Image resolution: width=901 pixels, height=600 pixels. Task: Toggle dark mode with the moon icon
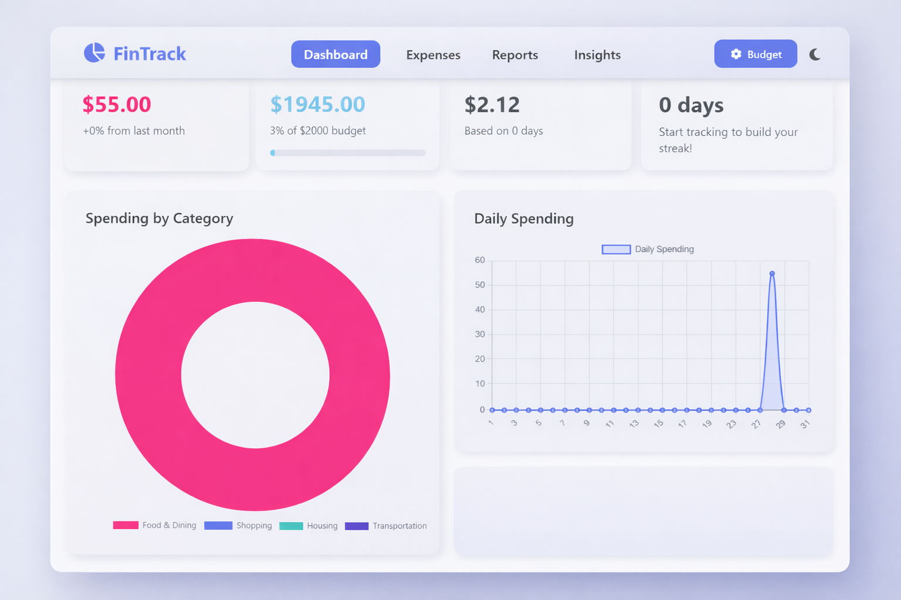tap(815, 54)
